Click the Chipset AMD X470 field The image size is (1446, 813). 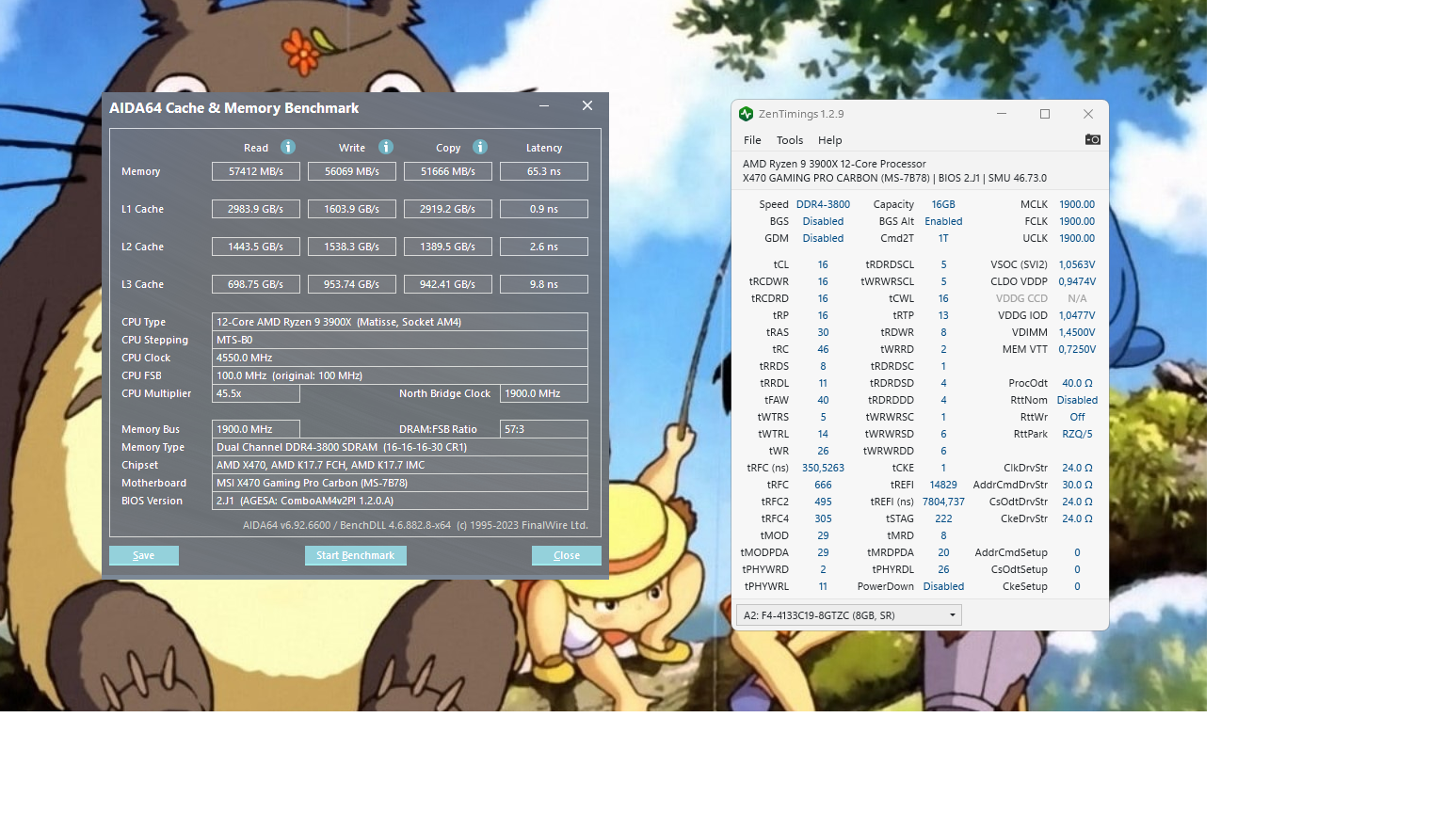[x=400, y=465]
